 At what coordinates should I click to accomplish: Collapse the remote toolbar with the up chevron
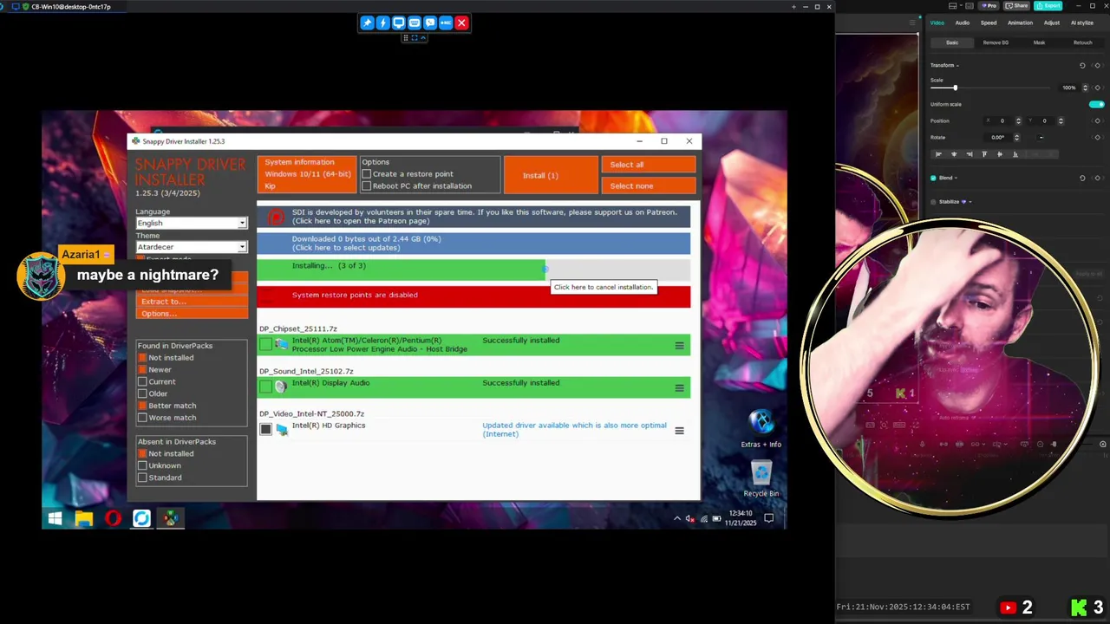coord(423,37)
